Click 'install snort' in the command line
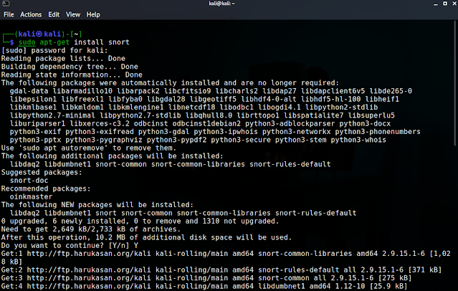The width and height of the screenshot is (458, 291). (x=102, y=42)
